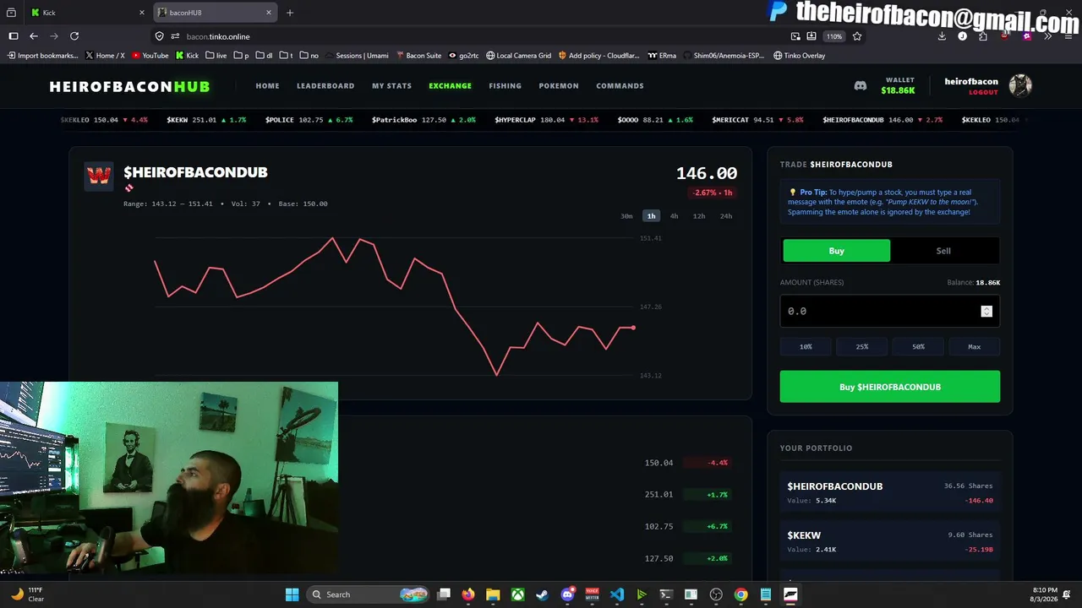The image size is (1082, 608).
Task: Adjust the share amount stepper arrows
Action: pyautogui.click(x=986, y=312)
